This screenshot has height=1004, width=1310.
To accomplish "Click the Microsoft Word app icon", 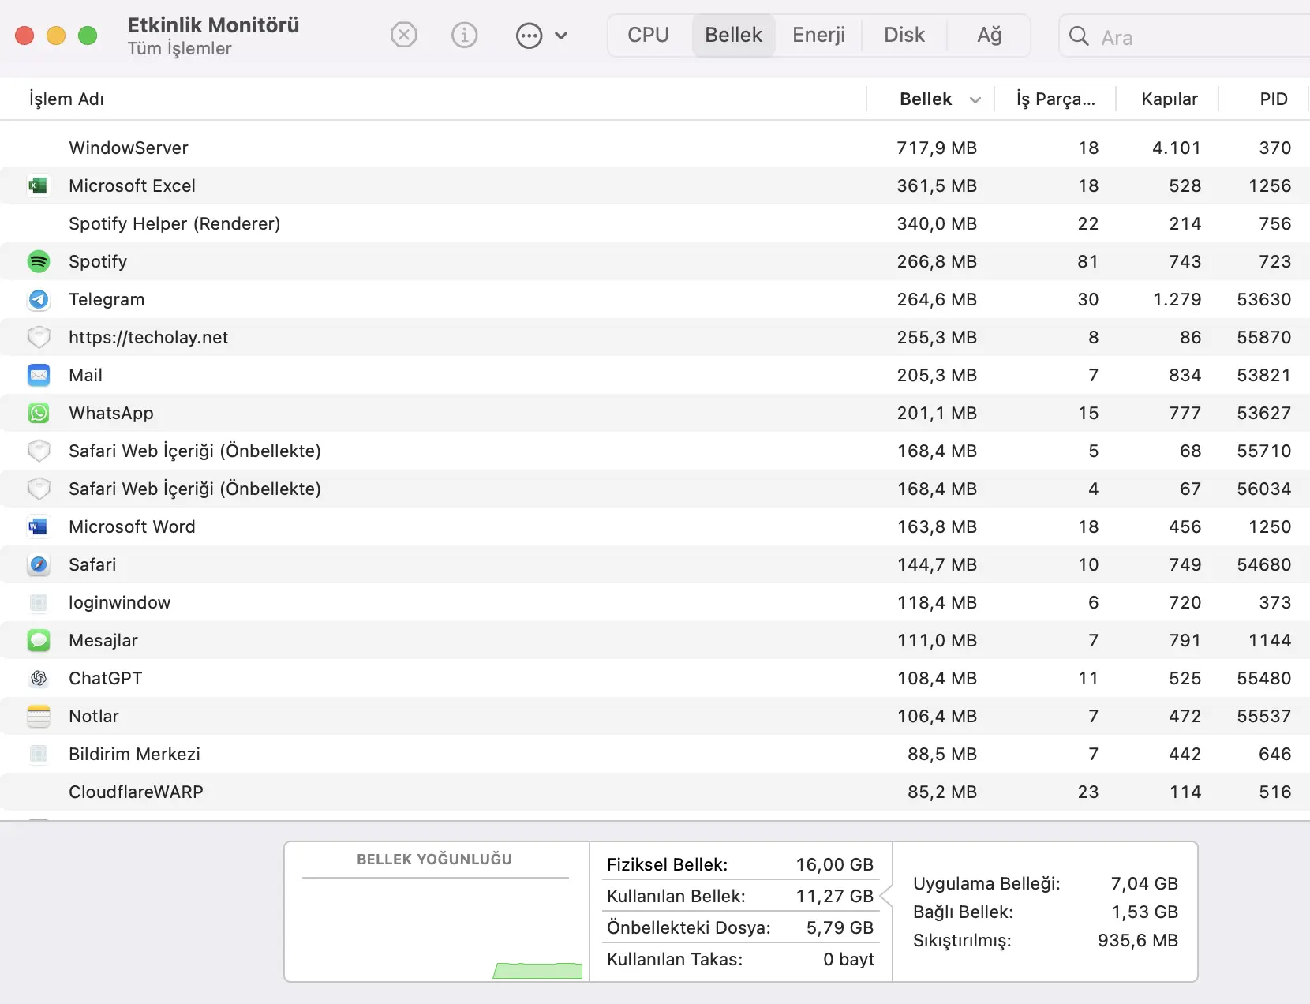I will click(38, 526).
